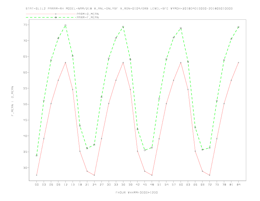Select O_MEAN plus marker at hour 00
The image size is (260, 201).
coord(37,175)
